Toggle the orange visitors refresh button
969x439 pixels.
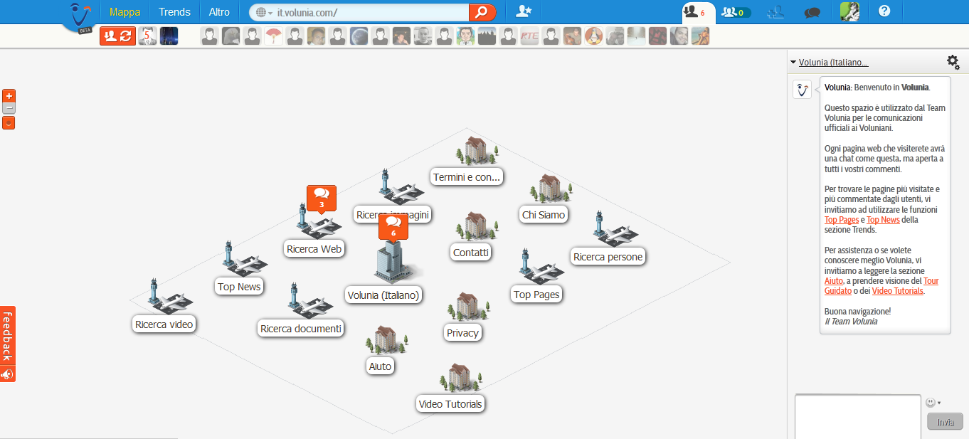tap(117, 36)
